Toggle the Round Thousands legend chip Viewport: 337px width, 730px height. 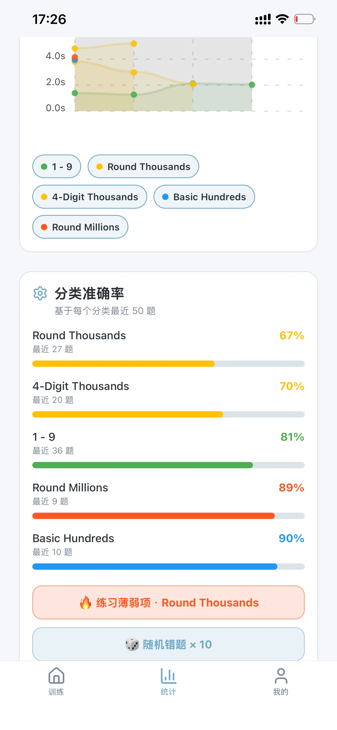point(143,166)
